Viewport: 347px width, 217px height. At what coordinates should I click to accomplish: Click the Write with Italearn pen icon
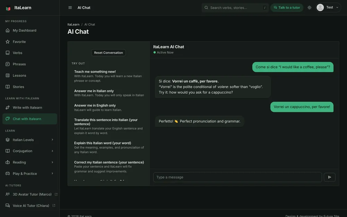pyautogui.click(x=8, y=107)
